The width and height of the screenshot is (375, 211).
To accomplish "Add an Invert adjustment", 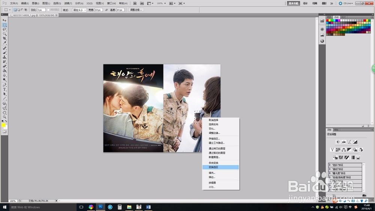I will (x=335, y=157).
